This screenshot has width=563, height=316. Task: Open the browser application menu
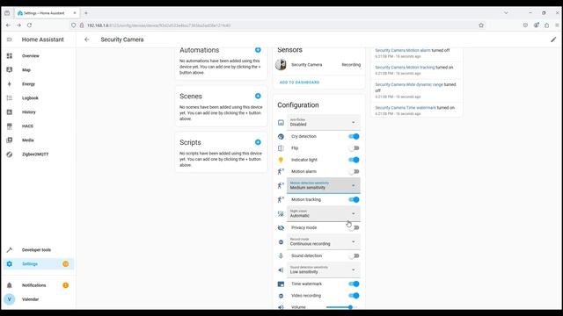tap(557, 25)
